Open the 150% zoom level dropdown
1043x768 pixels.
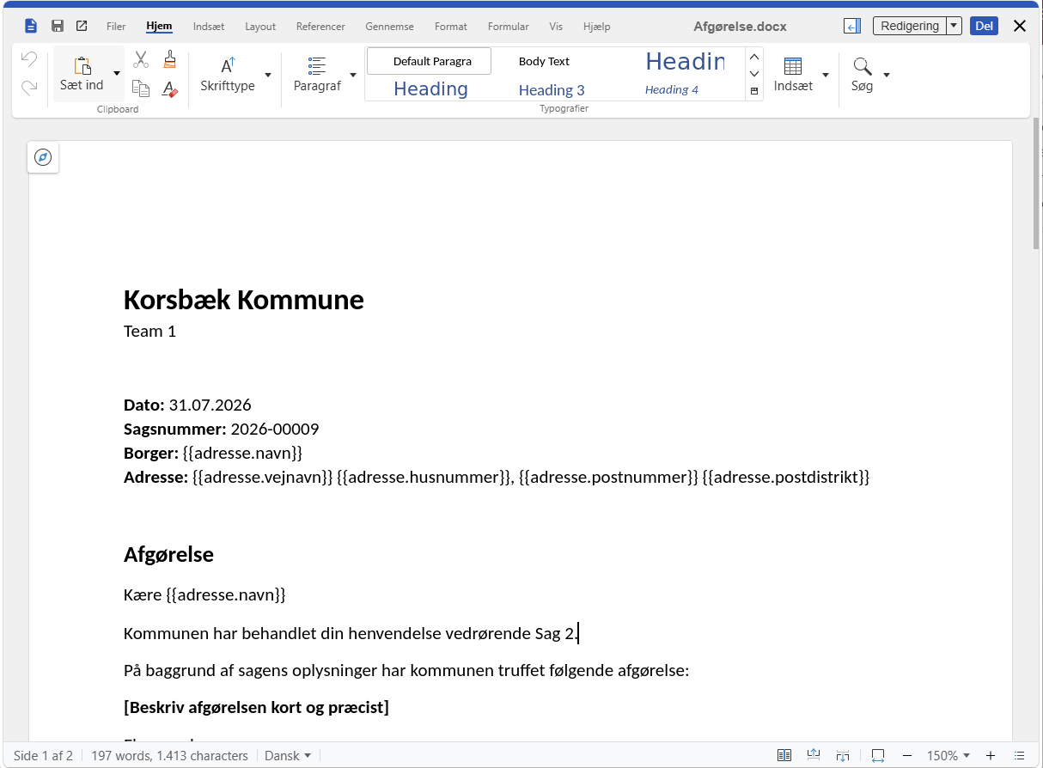click(948, 756)
